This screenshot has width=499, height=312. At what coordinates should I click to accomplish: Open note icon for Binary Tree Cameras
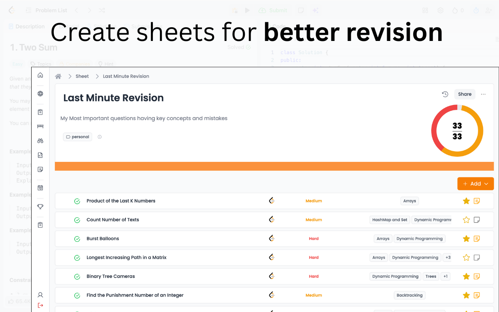pos(476,276)
